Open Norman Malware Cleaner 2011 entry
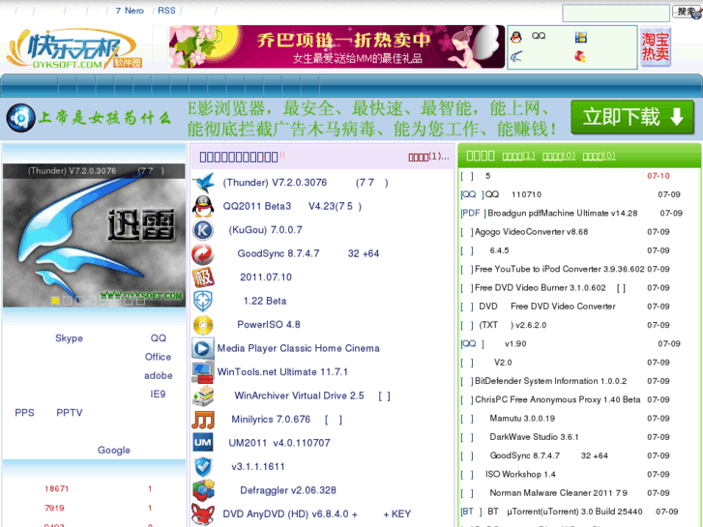Viewport: 703px width, 527px height. (x=558, y=493)
